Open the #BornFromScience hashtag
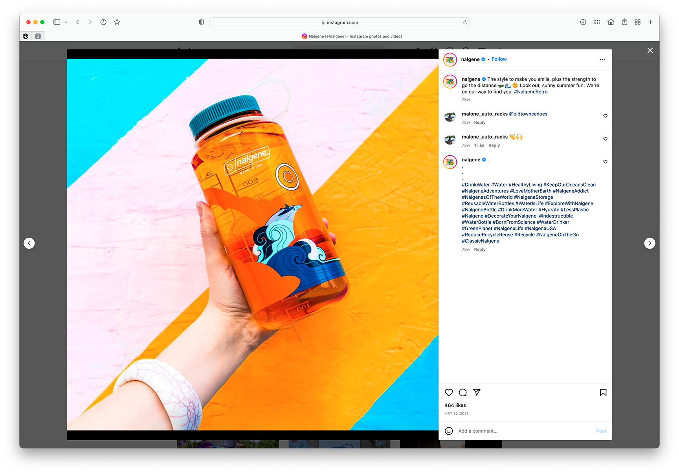This screenshot has width=679, height=474. click(x=514, y=222)
